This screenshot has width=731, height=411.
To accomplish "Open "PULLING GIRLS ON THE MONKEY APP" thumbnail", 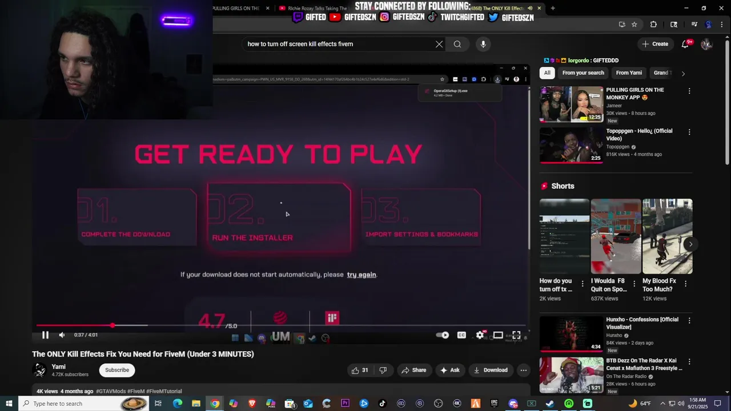I will (x=572, y=104).
